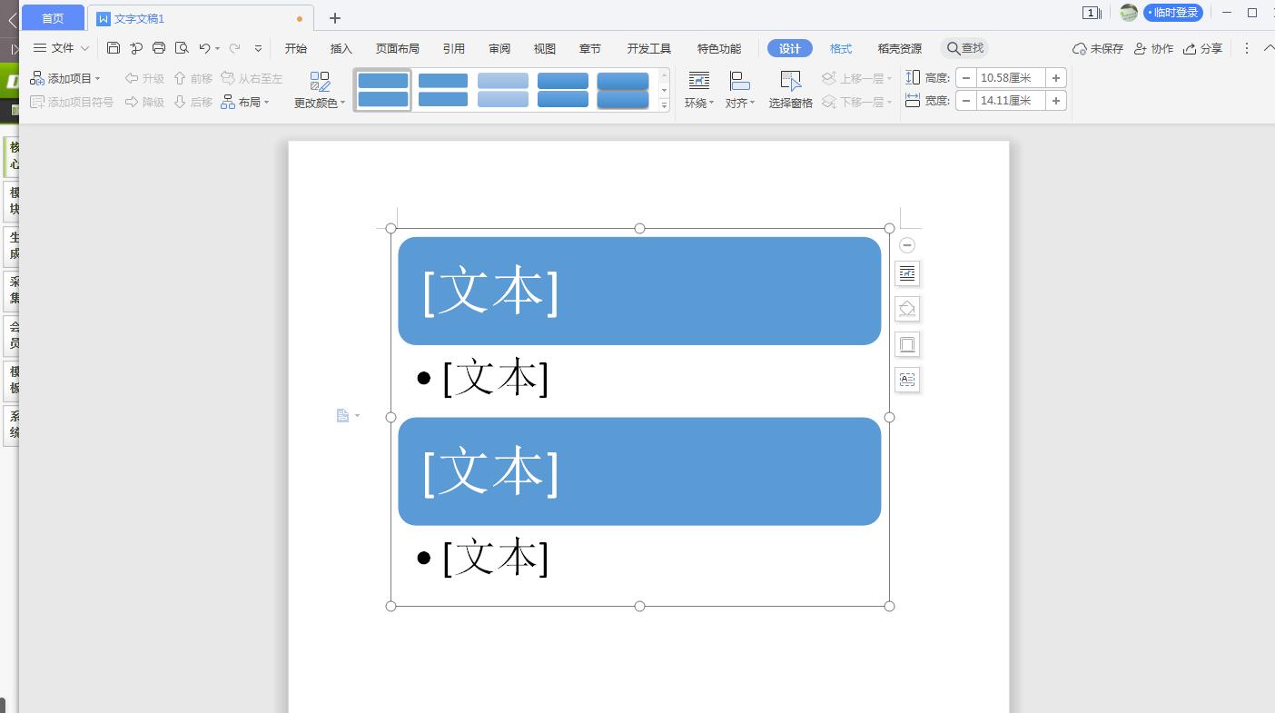Expand the quick access toolbar customize arrow
This screenshot has width=1275, height=713.
point(258,48)
